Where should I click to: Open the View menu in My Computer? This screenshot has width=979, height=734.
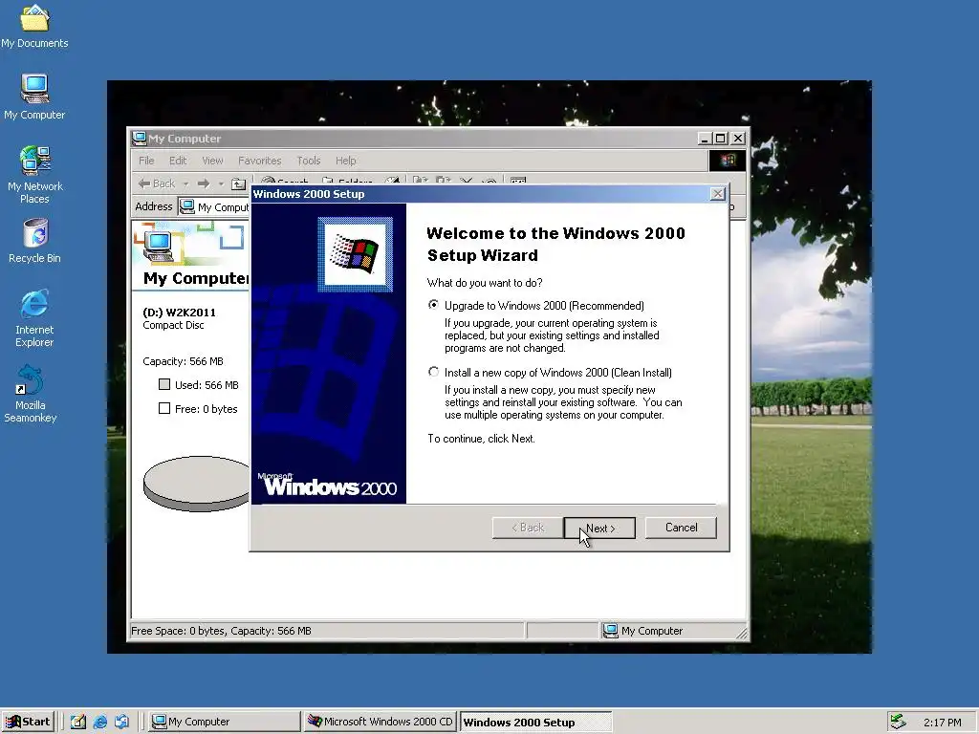(212, 161)
